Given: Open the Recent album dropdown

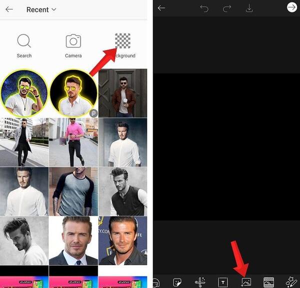Looking at the screenshot, I should (41, 9).
